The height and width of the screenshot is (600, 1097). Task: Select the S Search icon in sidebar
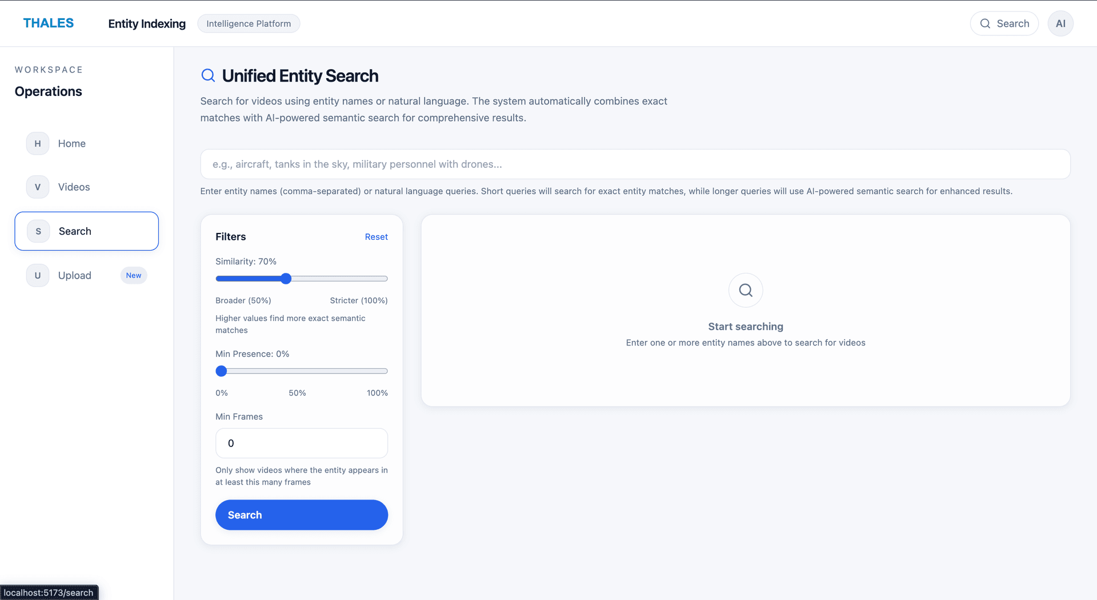point(37,231)
